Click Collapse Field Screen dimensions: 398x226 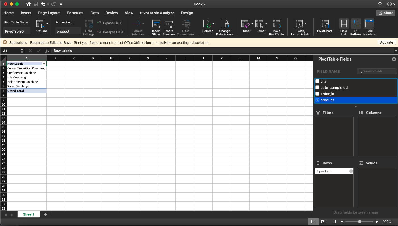coord(110,32)
